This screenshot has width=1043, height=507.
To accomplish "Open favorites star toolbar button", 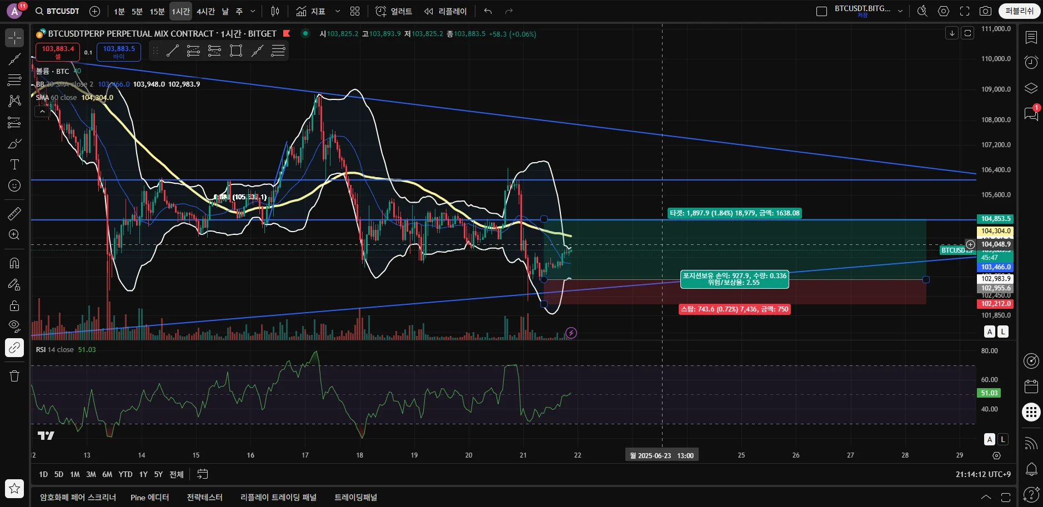I will [x=14, y=488].
